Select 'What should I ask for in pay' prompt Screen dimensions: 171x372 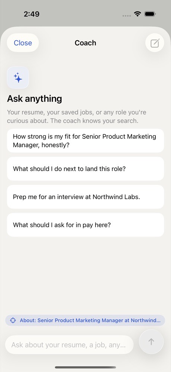coord(85,225)
